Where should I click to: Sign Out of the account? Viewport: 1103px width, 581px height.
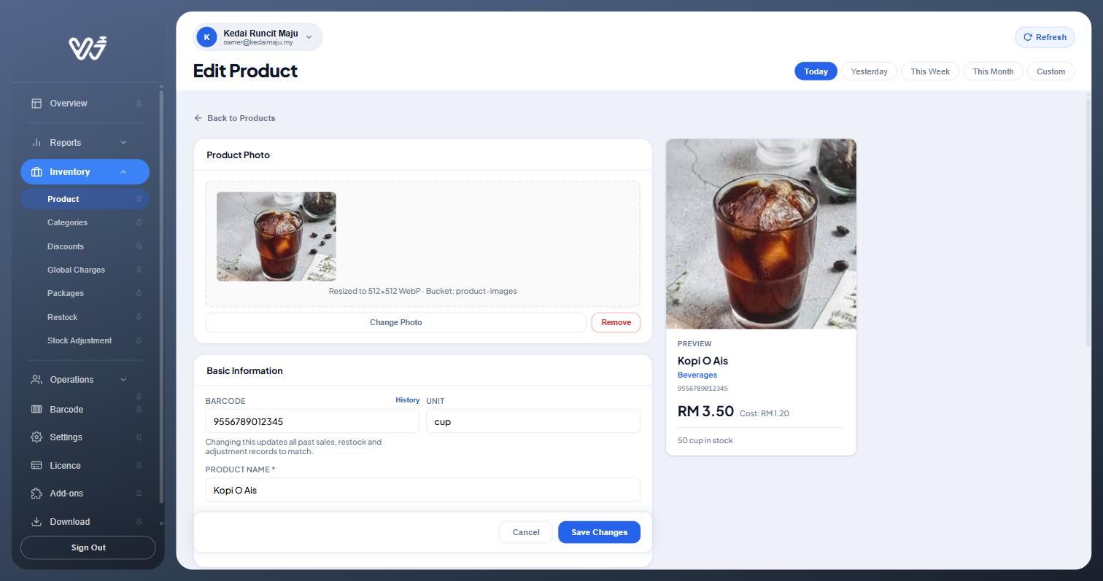click(x=88, y=547)
